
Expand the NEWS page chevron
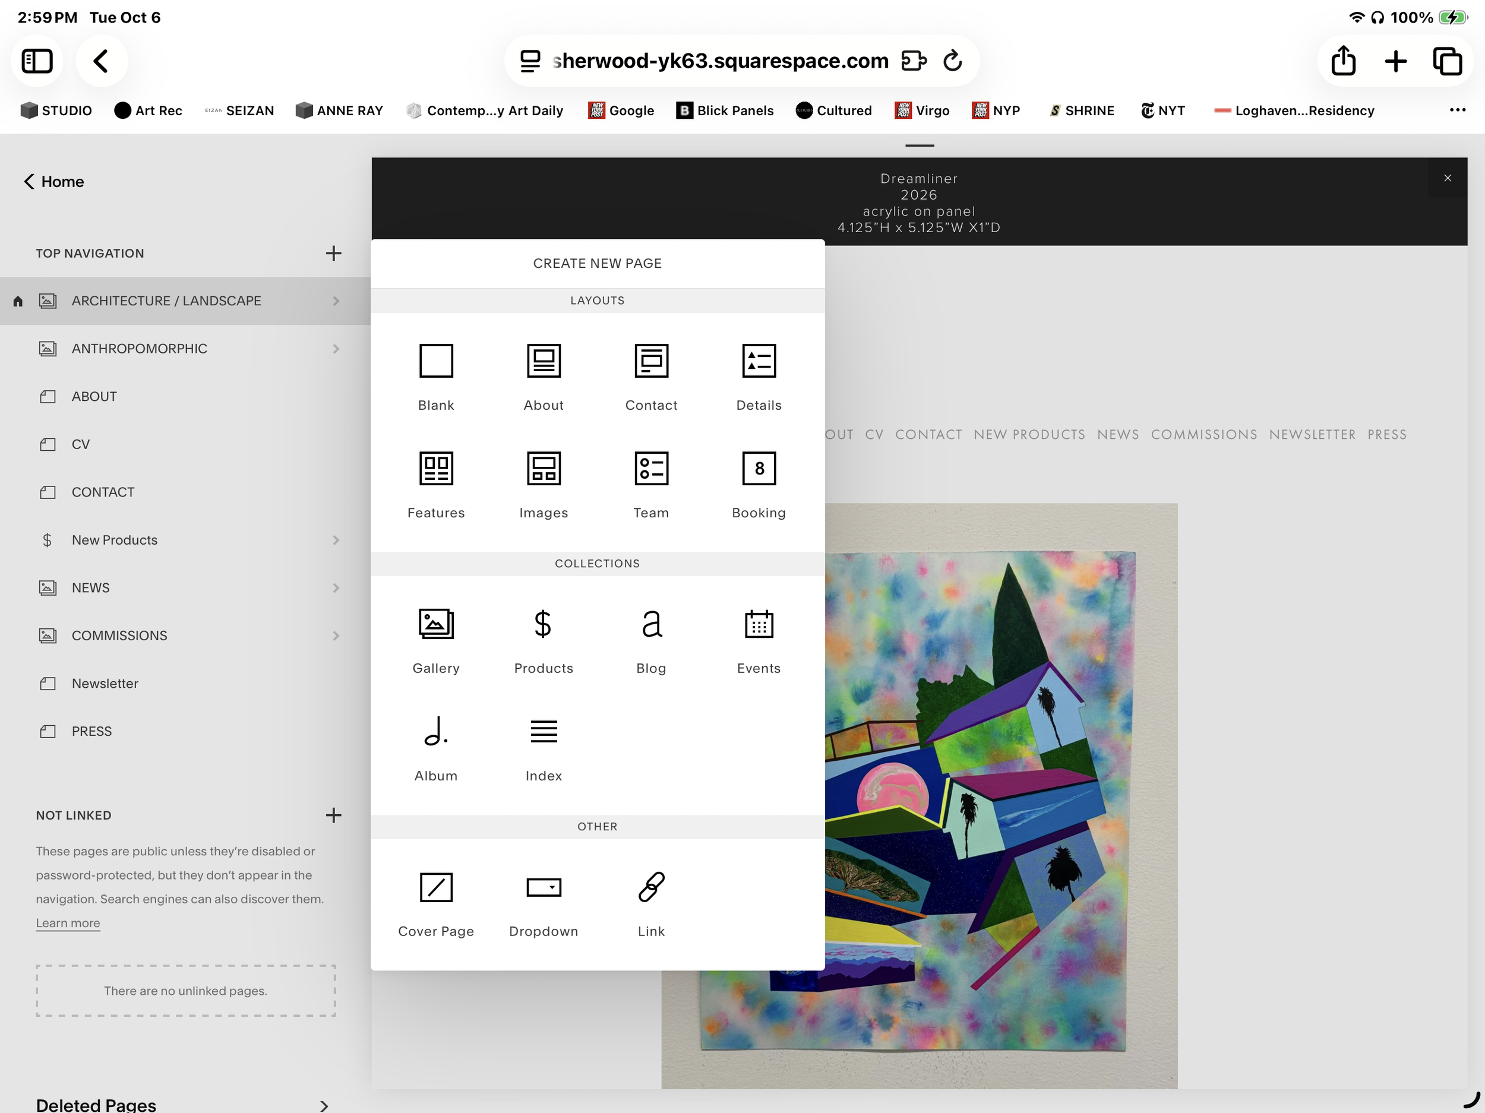[x=336, y=587]
